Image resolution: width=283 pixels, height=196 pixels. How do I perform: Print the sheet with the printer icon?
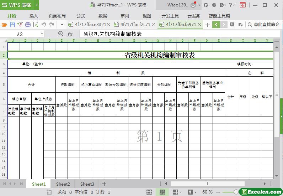coord(28,25)
